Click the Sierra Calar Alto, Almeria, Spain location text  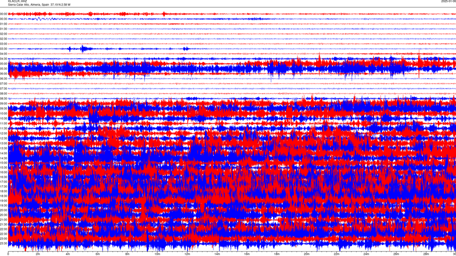(x=28, y=5)
